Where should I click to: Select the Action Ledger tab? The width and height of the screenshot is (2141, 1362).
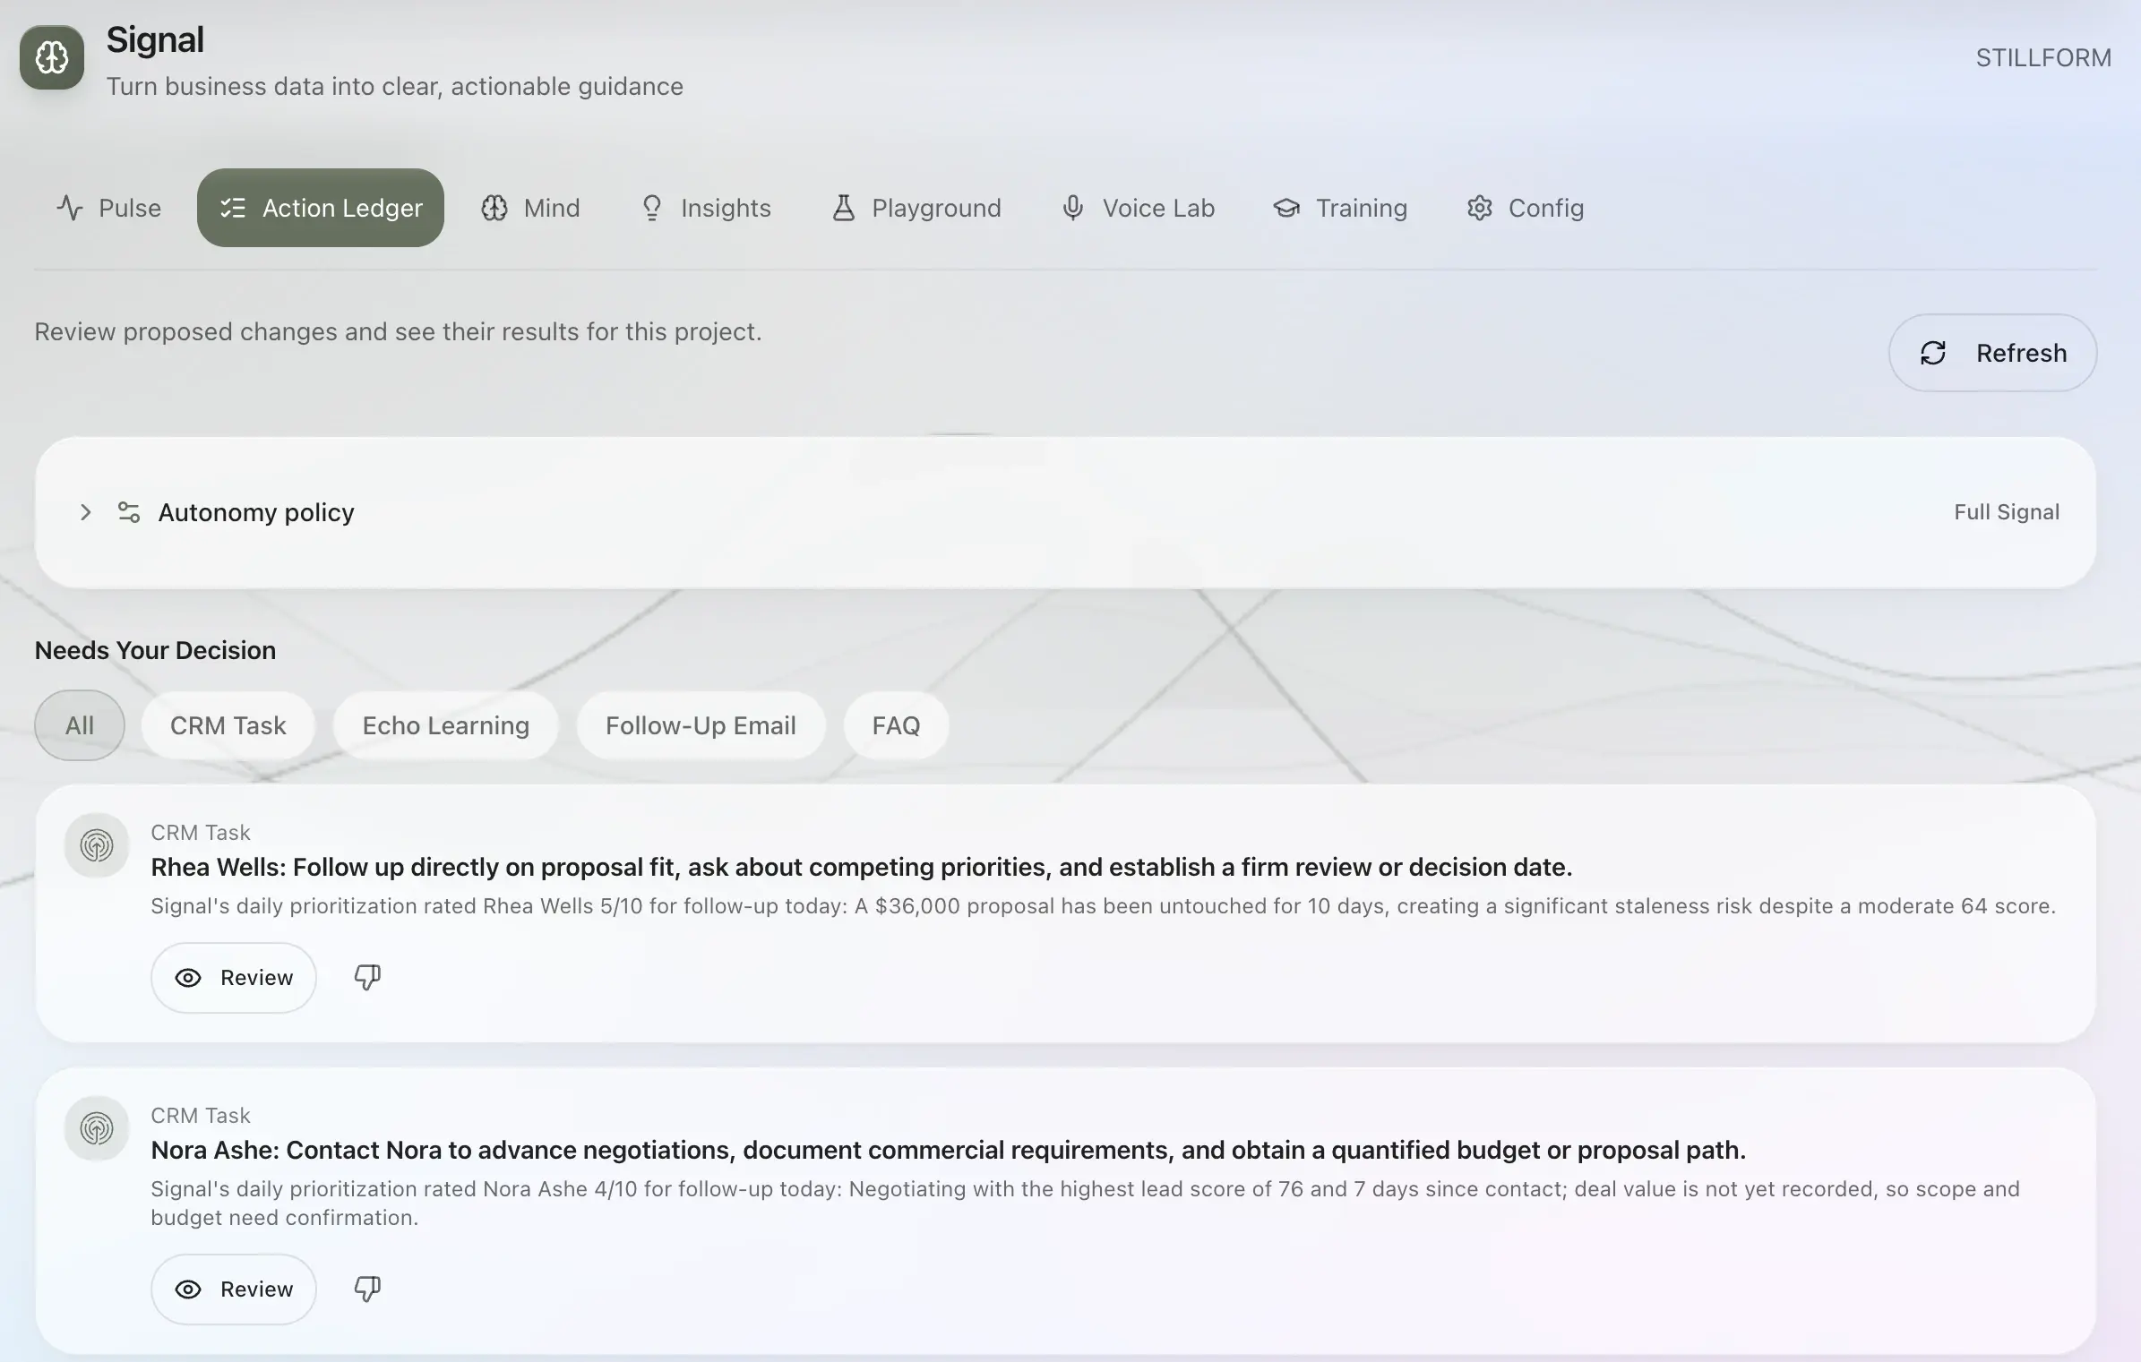point(321,208)
